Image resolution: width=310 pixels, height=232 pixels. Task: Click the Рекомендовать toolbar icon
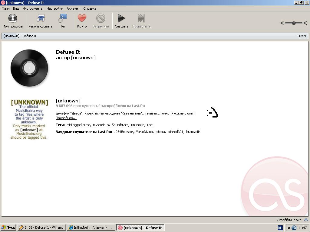(40, 21)
